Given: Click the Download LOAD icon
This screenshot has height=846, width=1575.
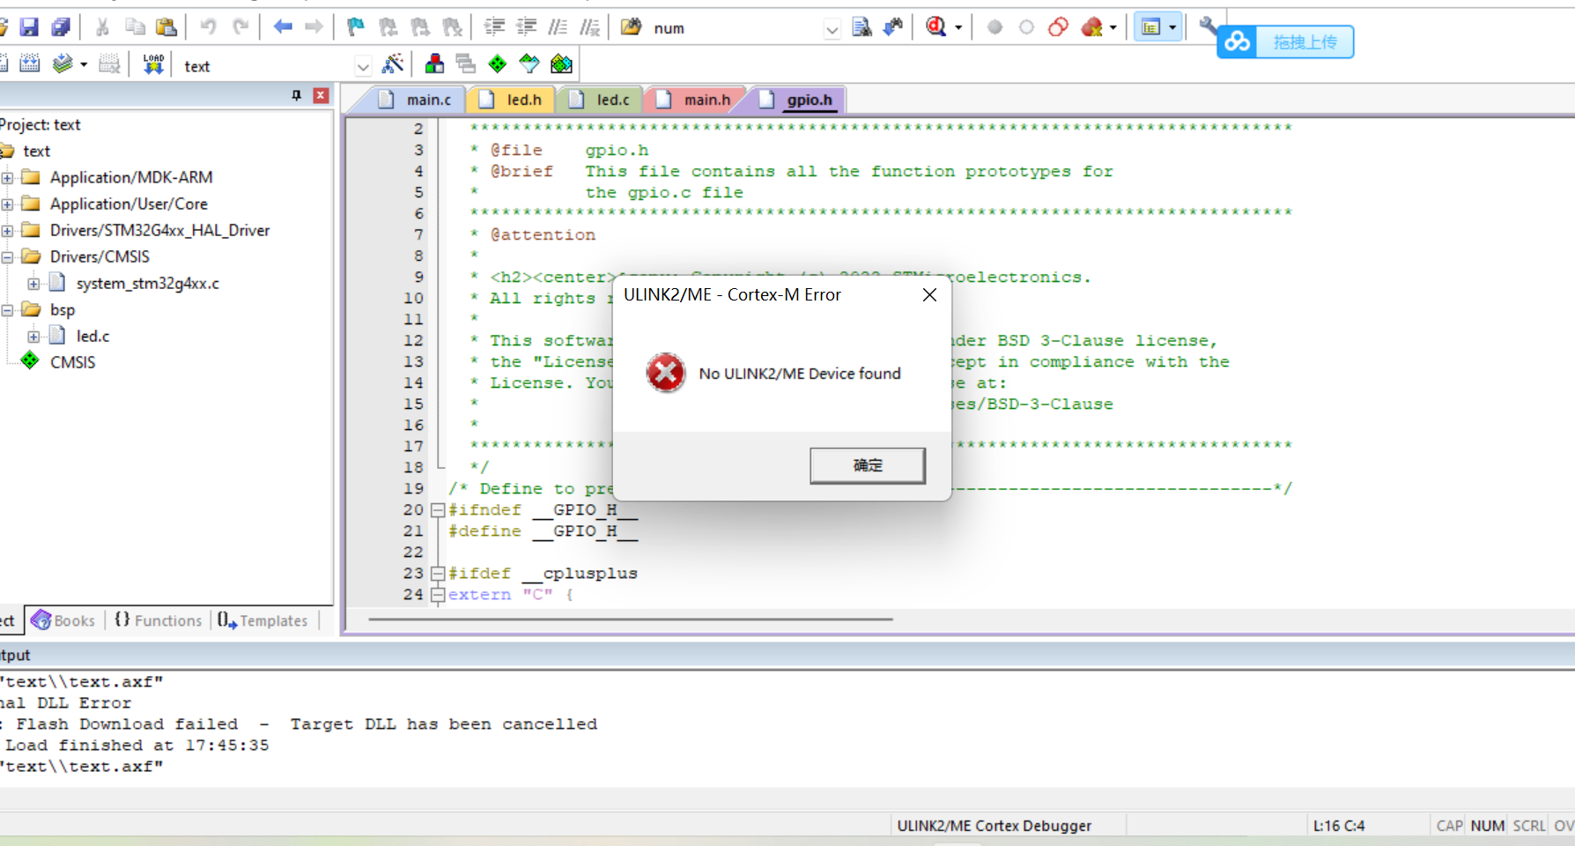Looking at the screenshot, I should [153, 63].
